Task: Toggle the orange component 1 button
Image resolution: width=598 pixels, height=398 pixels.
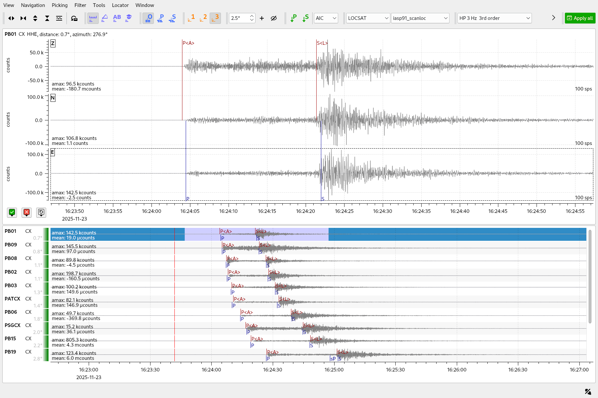Action: click(x=191, y=18)
